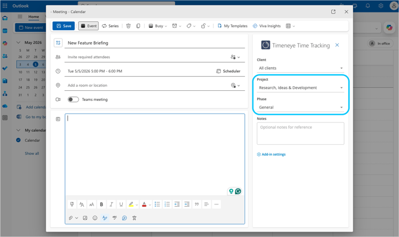Click the date and time field
The height and width of the screenshot is (237, 399).
click(139, 71)
